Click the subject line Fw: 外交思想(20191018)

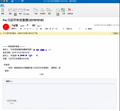23,20
